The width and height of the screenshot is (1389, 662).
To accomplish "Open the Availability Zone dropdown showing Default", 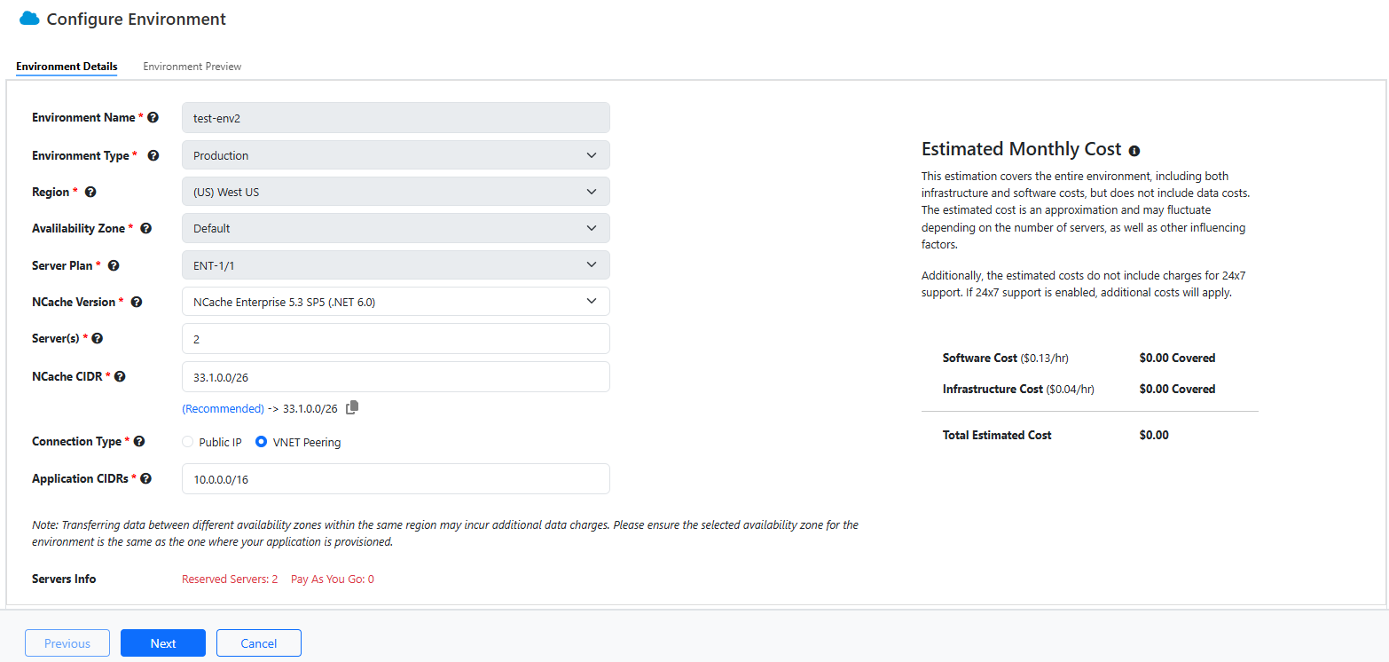I will pos(396,228).
